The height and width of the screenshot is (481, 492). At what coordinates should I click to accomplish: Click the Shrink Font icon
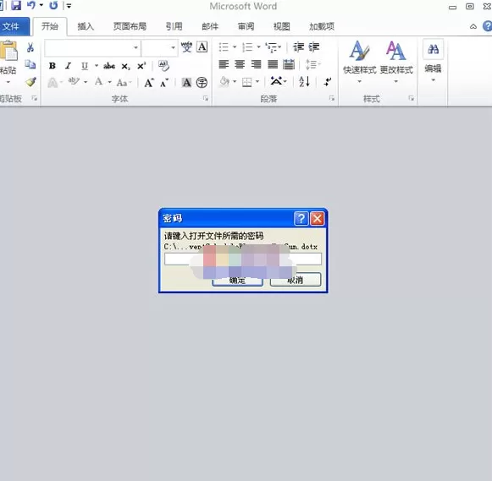point(164,83)
